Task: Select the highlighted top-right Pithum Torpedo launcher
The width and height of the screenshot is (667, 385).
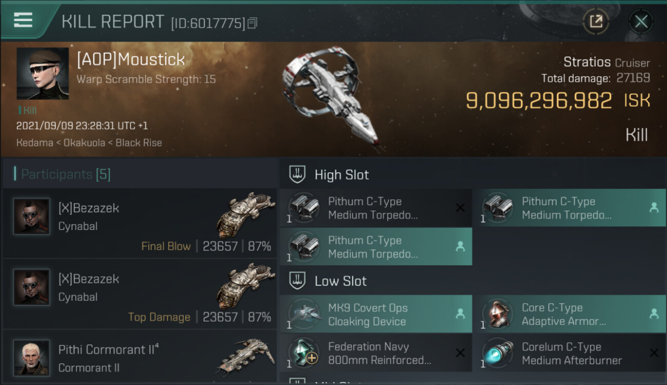Action: click(570, 208)
